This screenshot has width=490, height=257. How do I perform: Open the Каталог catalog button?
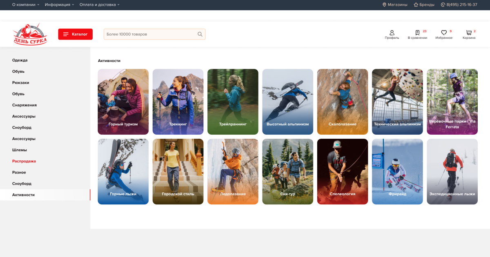[76, 34]
